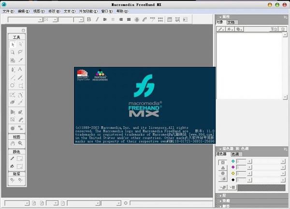Open the 外加功能 menu

pyautogui.click(x=88, y=11)
